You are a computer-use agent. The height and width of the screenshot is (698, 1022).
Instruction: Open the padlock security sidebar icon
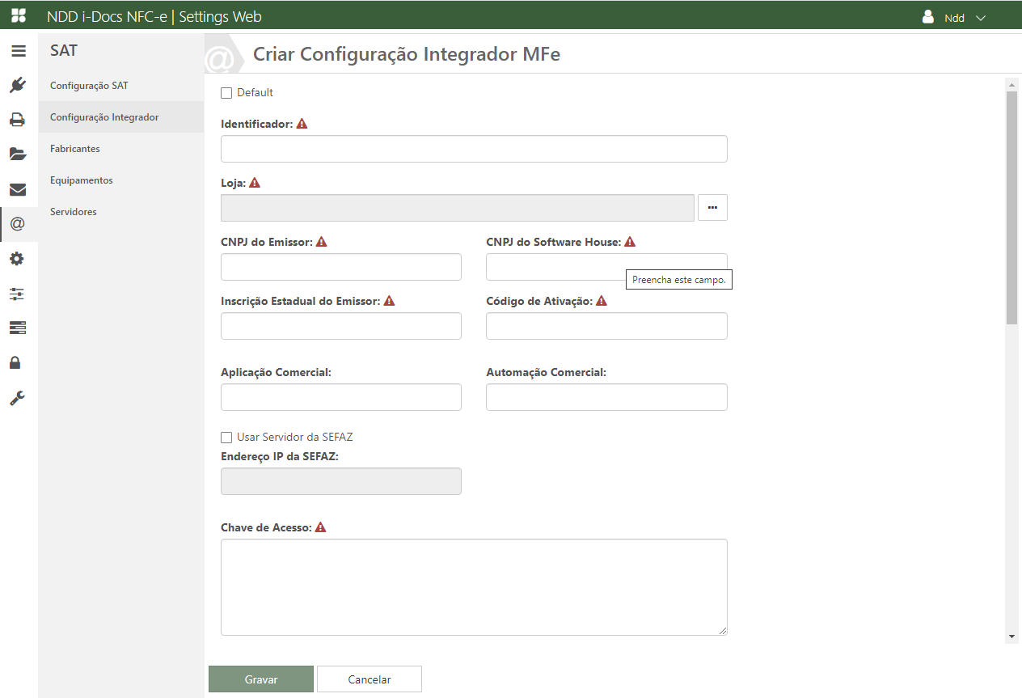tap(18, 362)
